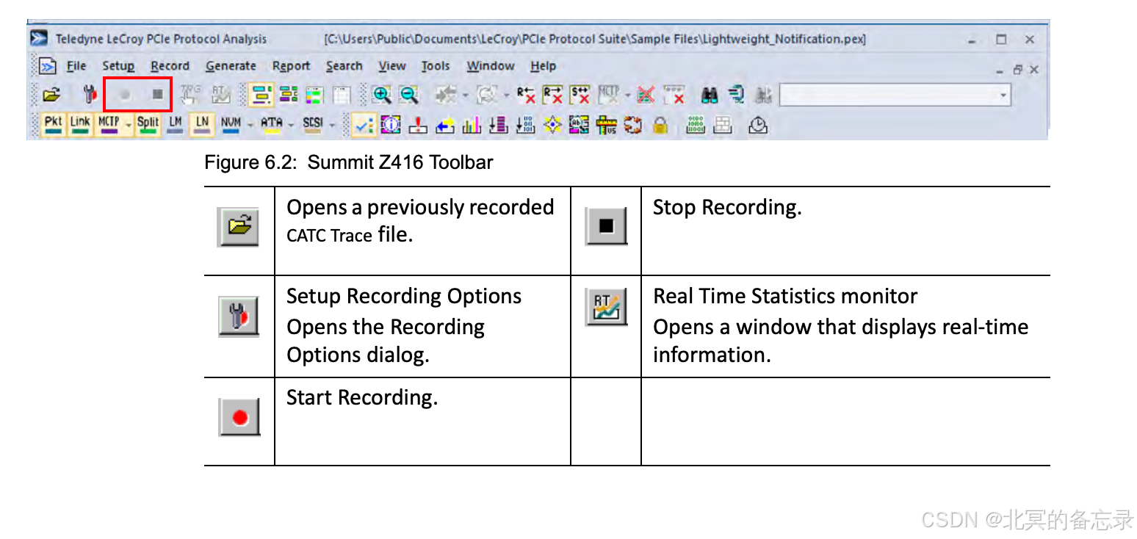Toggle the NVM level button
The width and height of the screenshot is (1137, 539).
(231, 125)
